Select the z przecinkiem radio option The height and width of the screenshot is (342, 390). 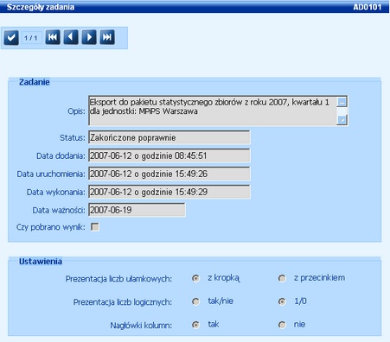pyautogui.click(x=282, y=278)
